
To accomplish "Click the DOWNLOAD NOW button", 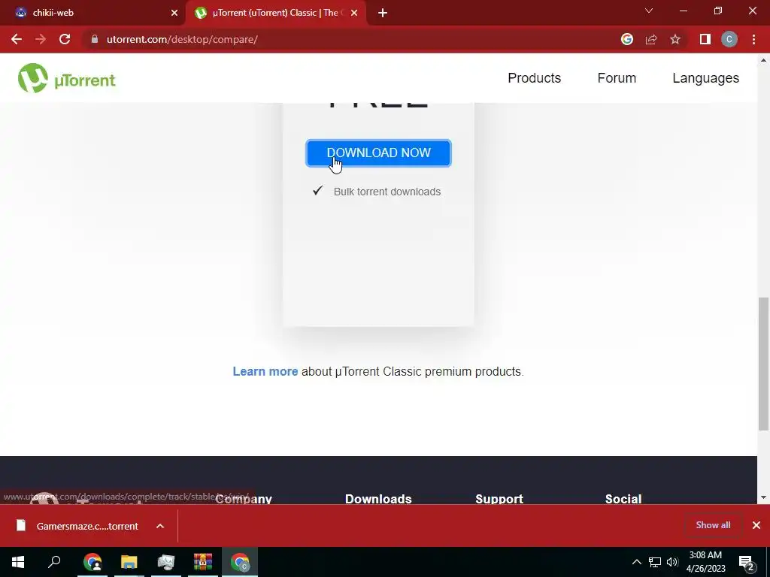I will pyautogui.click(x=378, y=153).
